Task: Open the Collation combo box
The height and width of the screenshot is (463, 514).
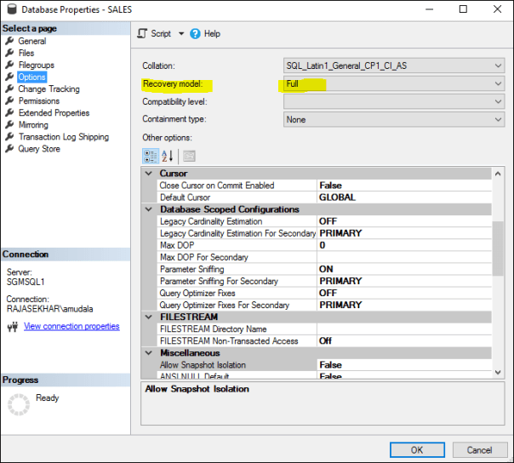Action: click(498, 65)
